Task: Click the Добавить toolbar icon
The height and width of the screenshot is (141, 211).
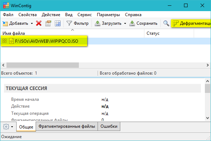Action: pos(5,23)
